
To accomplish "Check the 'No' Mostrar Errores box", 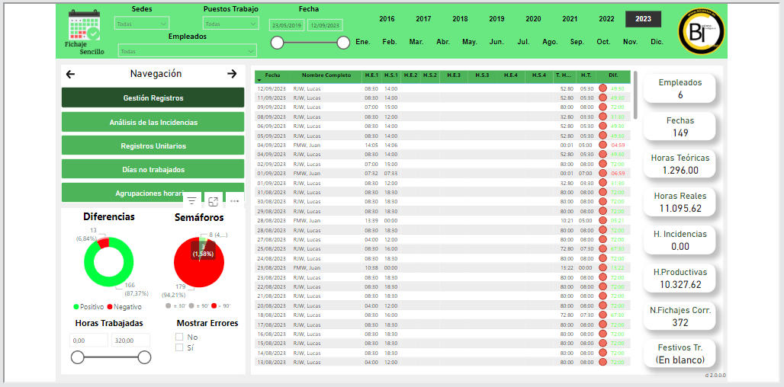I will point(179,337).
